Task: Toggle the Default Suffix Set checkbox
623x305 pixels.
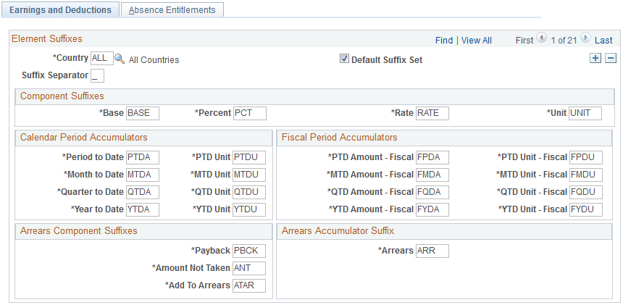Action: 344,59
